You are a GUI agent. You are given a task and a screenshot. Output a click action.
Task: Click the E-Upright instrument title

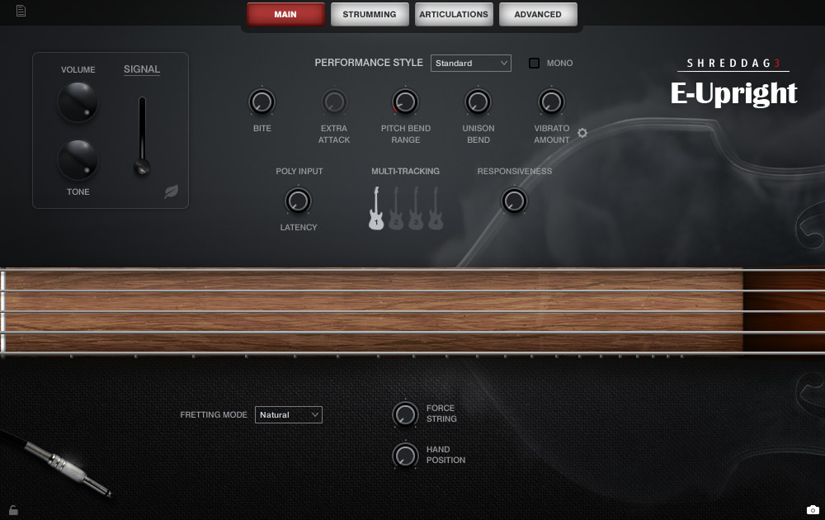point(734,93)
